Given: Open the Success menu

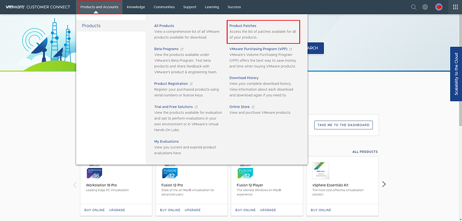Looking at the screenshot, I should click(234, 7).
